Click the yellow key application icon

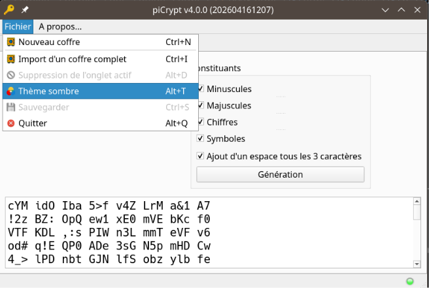coord(9,10)
